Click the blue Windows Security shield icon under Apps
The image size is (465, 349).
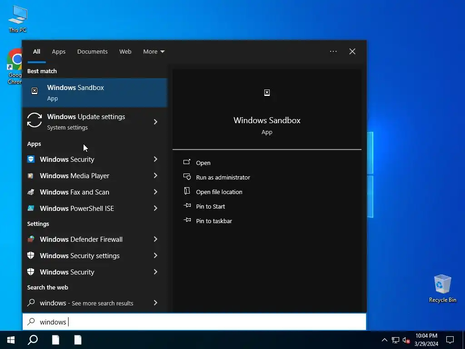pyautogui.click(x=31, y=159)
